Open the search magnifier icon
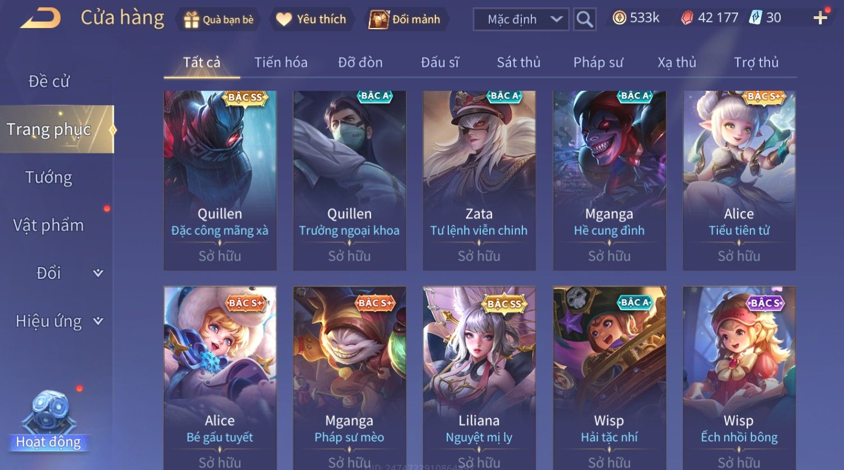Image resolution: width=844 pixels, height=470 pixels. click(x=585, y=20)
